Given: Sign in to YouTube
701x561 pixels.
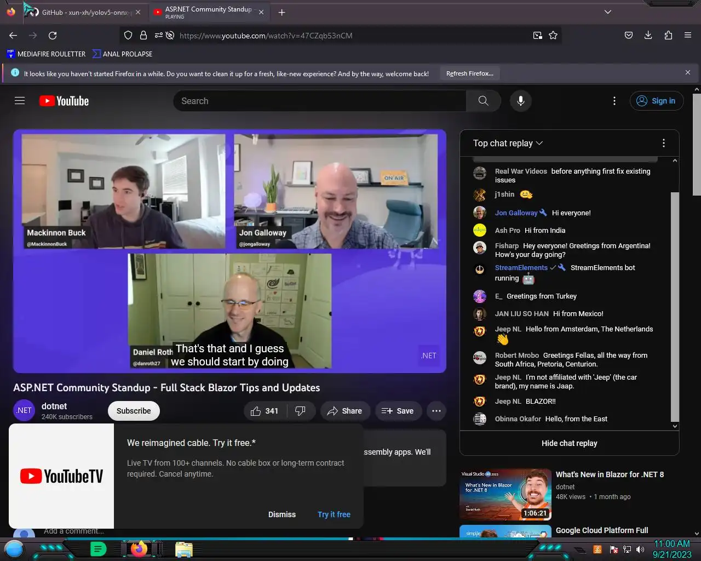Looking at the screenshot, I should pyautogui.click(x=657, y=101).
